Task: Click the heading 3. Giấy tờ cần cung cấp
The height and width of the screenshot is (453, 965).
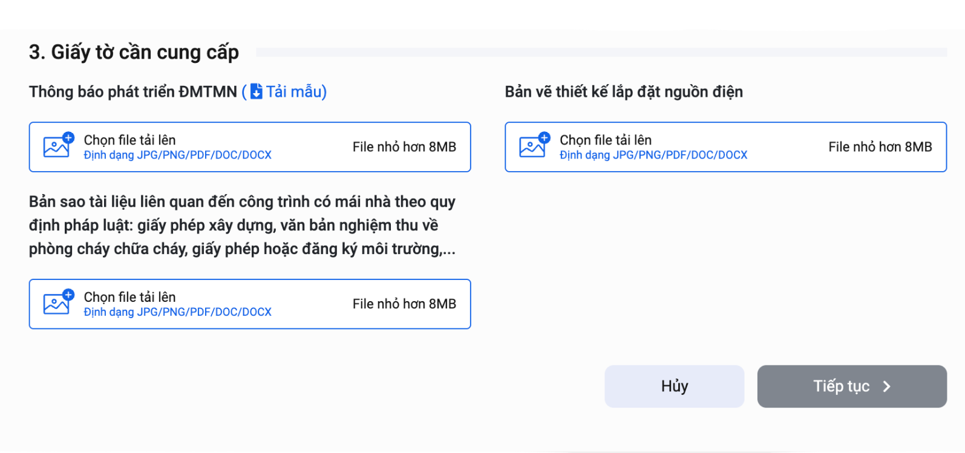Action: [x=134, y=52]
